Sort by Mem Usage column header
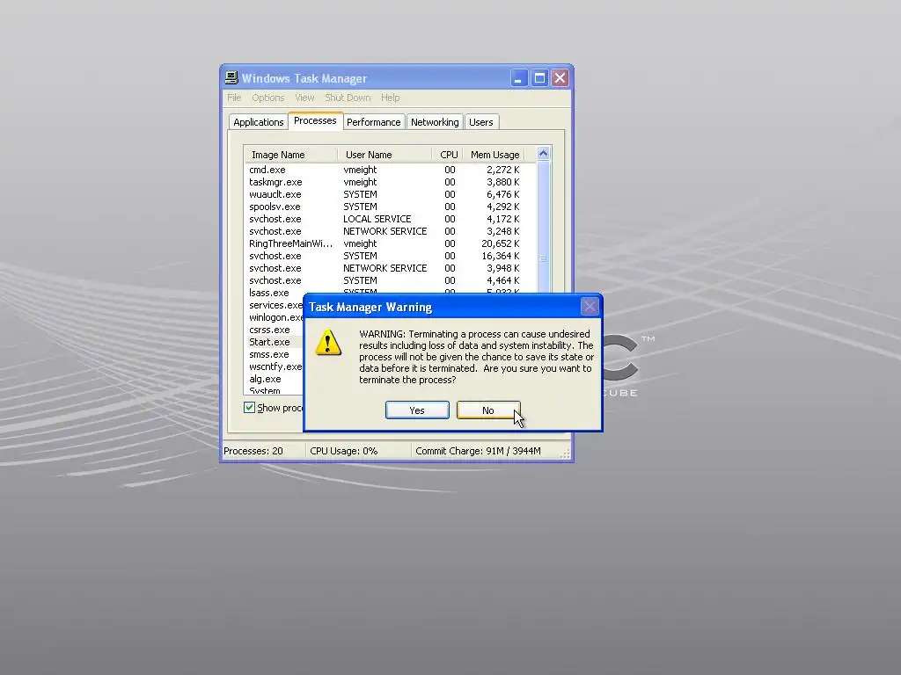The width and height of the screenshot is (901, 675). 494,155
